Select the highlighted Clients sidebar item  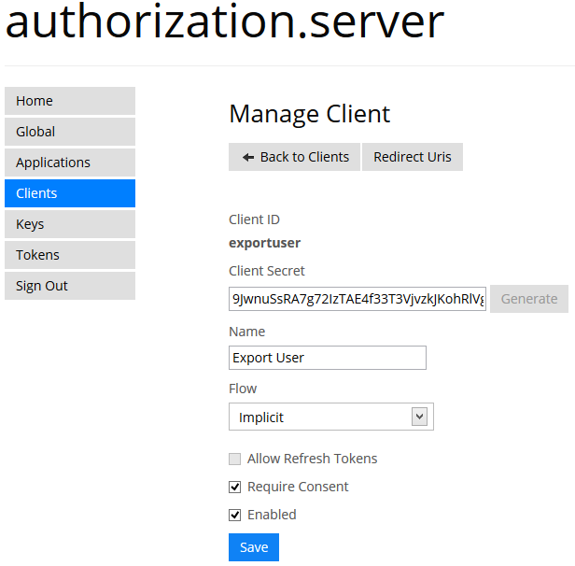(70, 193)
